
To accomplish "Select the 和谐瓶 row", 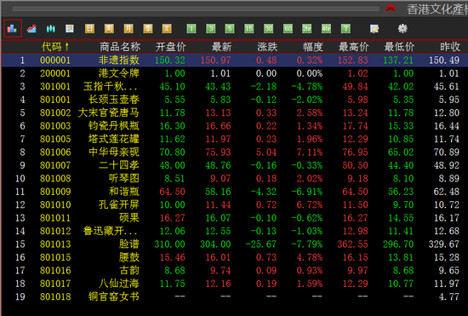I will tap(235, 192).
